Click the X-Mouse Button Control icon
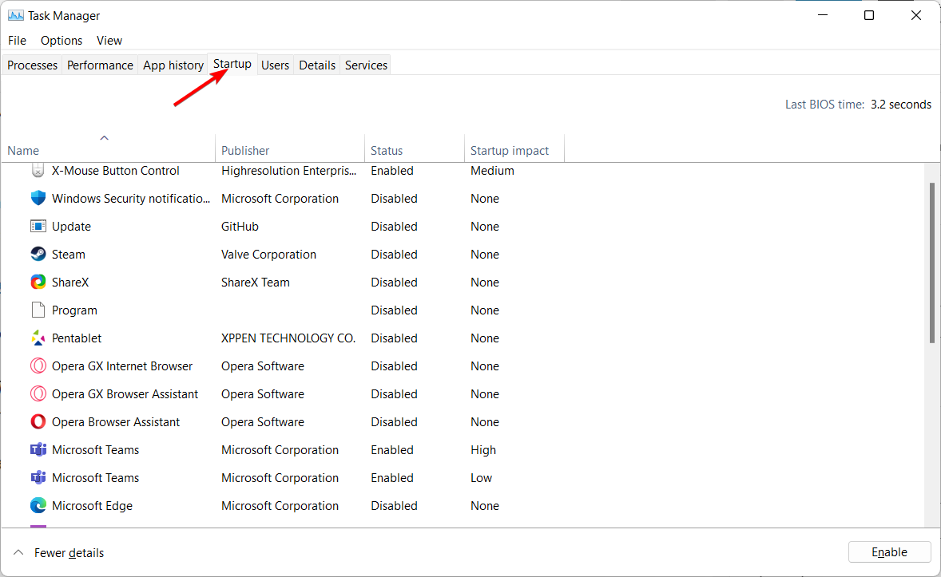This screenshot has width=941, height=577. pyautogui.click(x=38, y=170)
